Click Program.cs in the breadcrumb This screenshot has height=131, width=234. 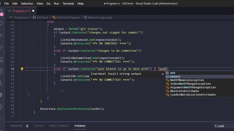(21, 17)
